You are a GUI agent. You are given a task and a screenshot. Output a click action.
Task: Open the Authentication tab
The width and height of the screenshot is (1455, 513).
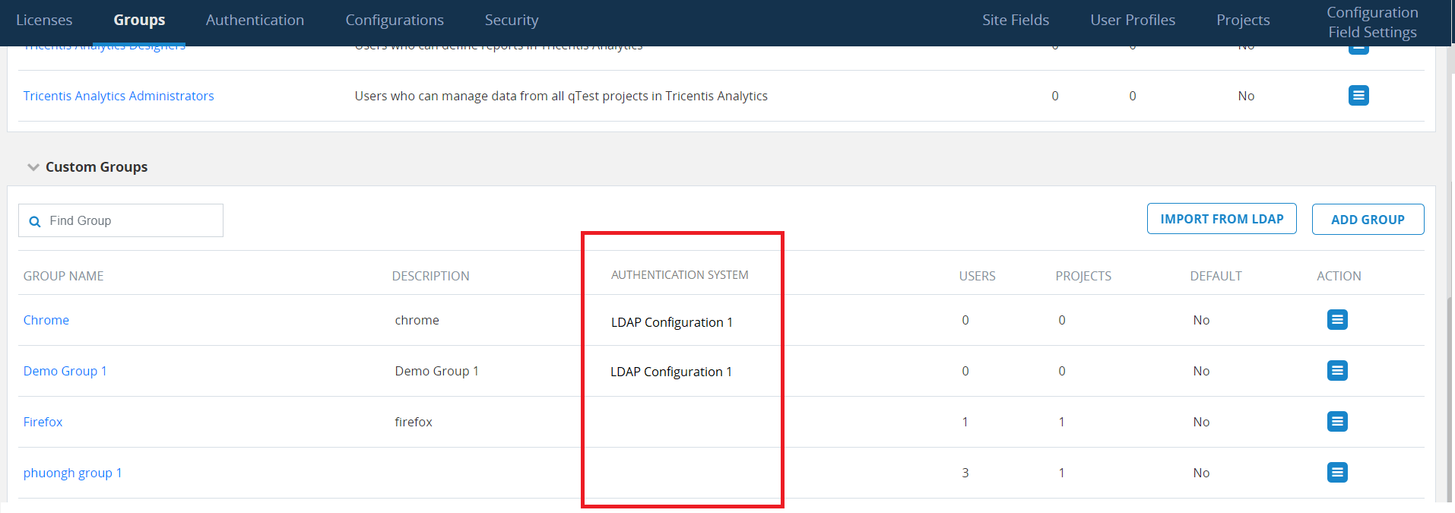pyautogui.click(x=255, y=21)
